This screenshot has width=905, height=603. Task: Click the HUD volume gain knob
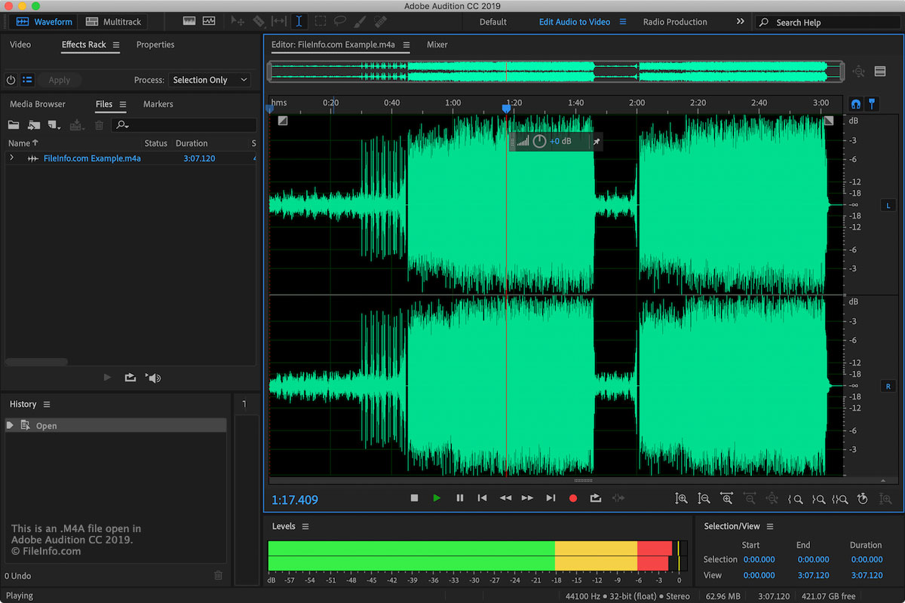(x=539, y=142)
